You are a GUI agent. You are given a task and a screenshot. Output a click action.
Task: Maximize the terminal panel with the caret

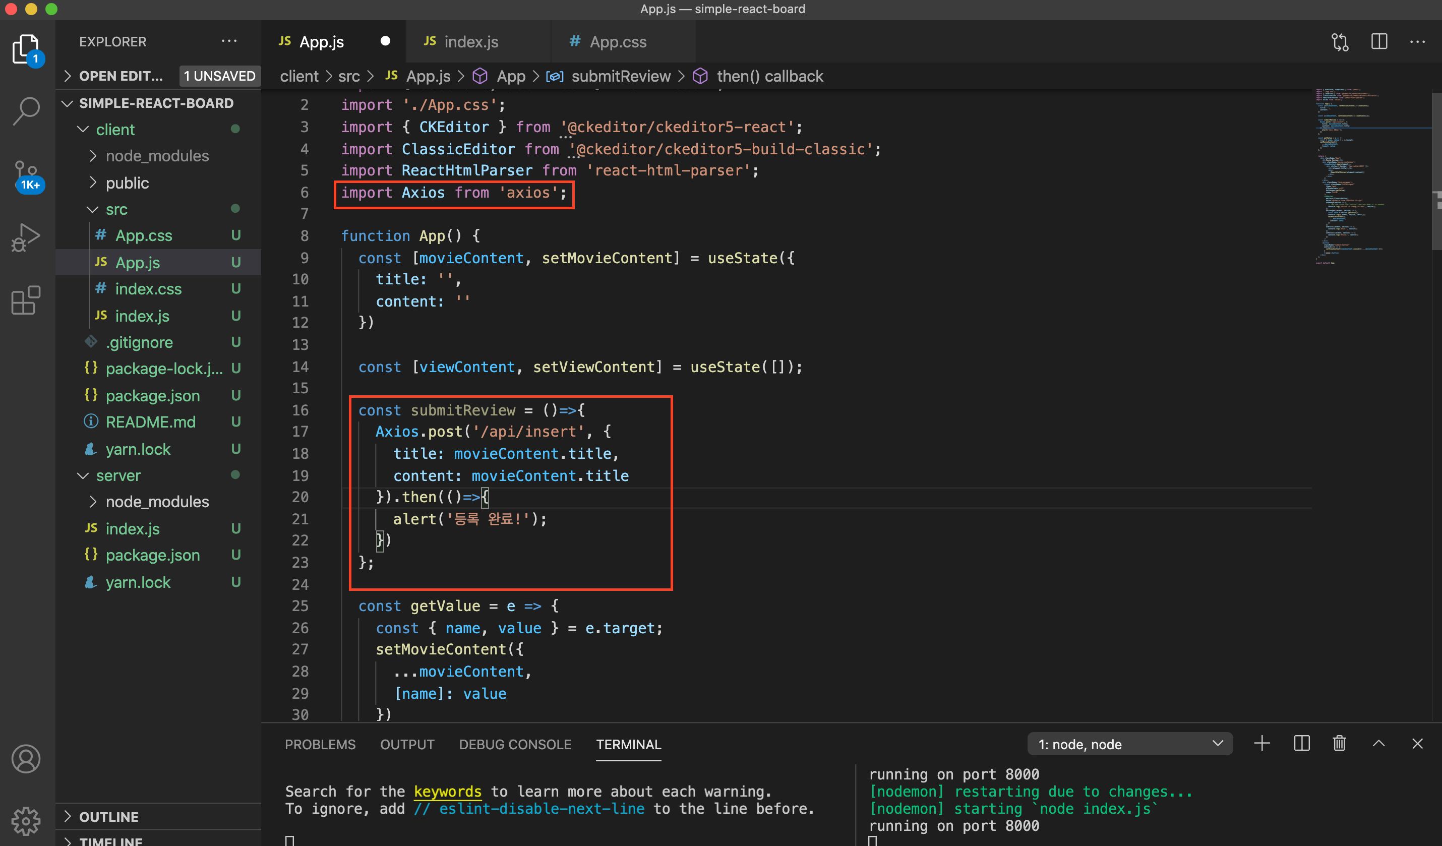click(x=1378, y=744)
